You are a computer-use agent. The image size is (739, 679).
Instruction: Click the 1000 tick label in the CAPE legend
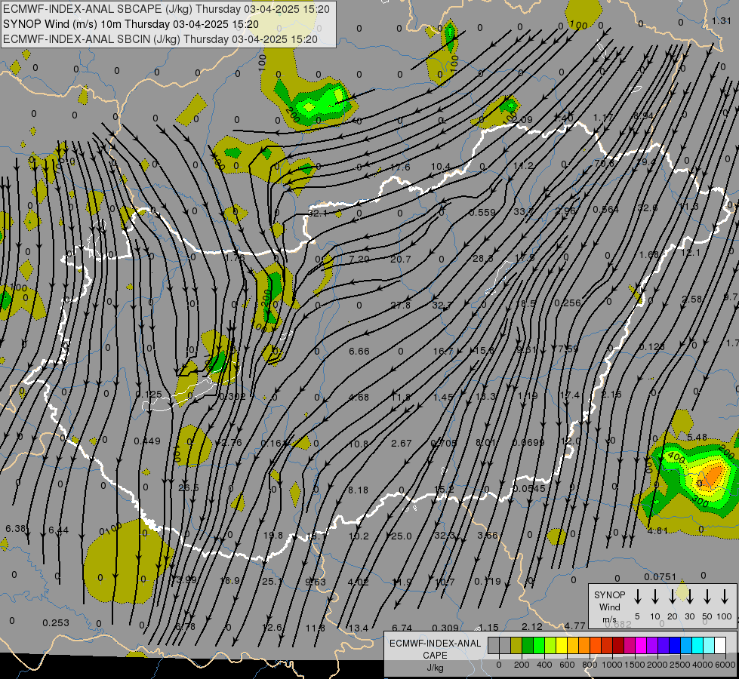[x=611, y=665]
